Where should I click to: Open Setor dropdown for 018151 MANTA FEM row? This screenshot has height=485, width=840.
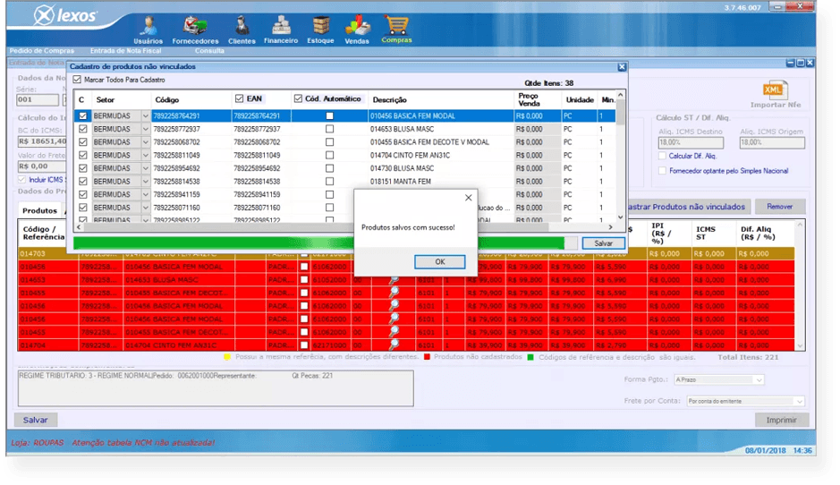pos(145,182)
